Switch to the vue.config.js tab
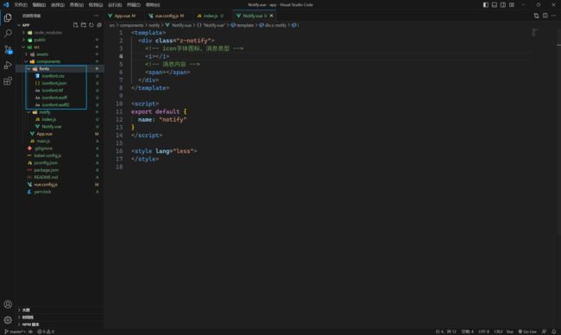This screenshot has width=561, height=335. point(167,16)
